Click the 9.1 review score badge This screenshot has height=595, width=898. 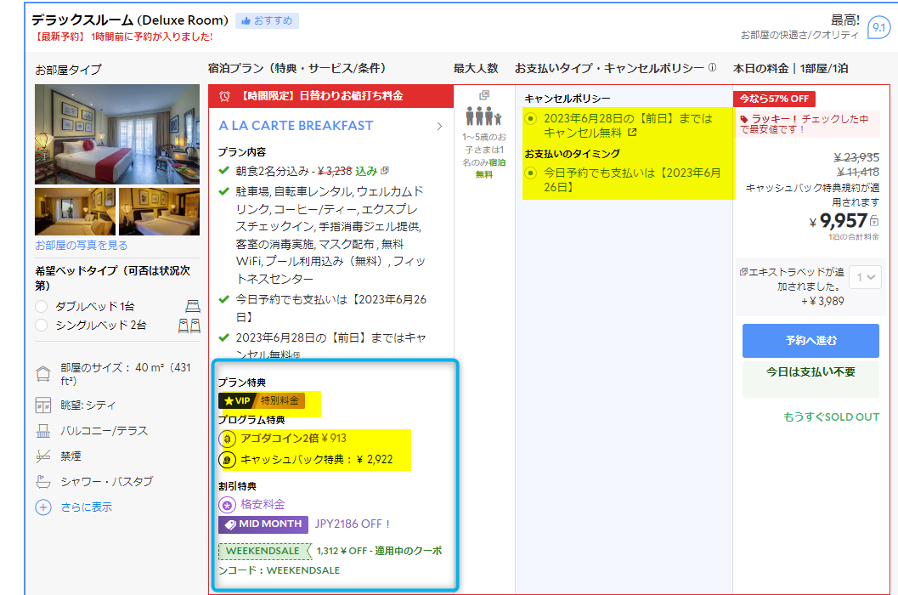tap(878, 29)
